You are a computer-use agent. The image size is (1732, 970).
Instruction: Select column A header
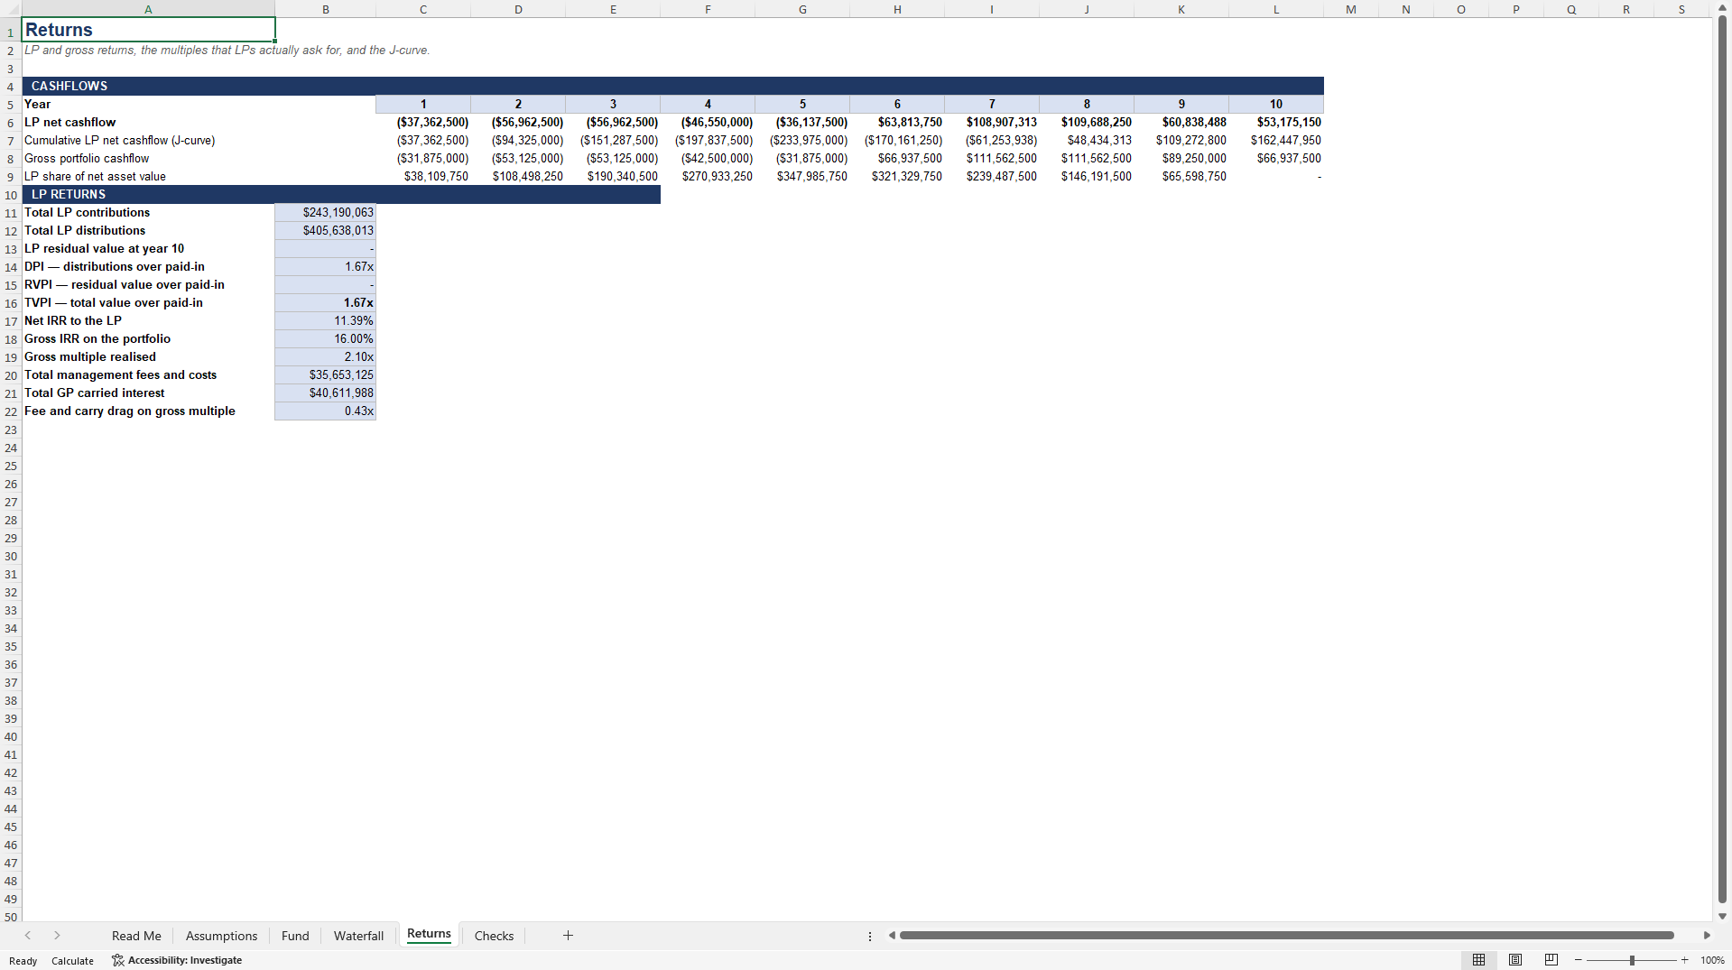(148, 9)
